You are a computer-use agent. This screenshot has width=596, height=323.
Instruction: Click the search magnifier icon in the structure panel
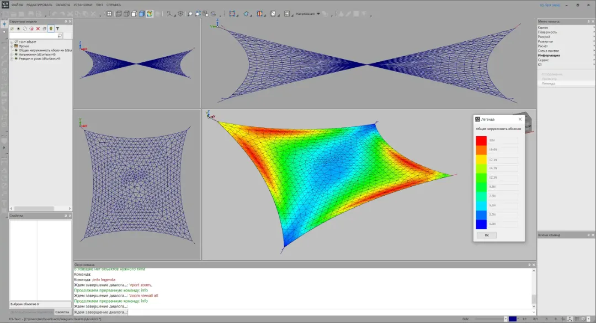(60, 35)
